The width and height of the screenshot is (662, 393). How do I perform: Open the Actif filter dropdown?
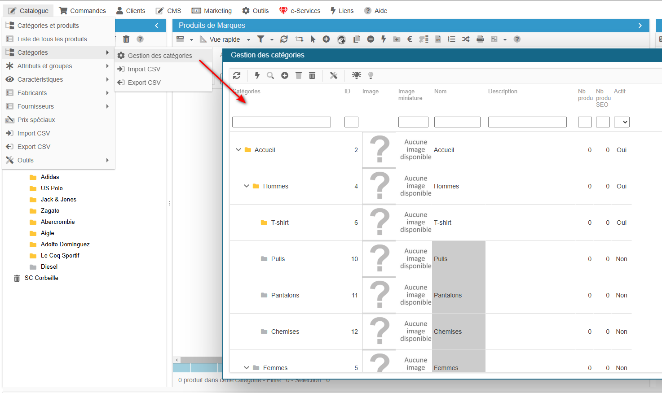click(622, 122)
